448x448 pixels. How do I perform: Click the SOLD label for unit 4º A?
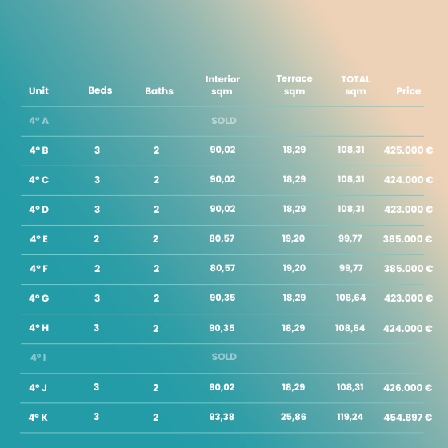pos(224,121)
